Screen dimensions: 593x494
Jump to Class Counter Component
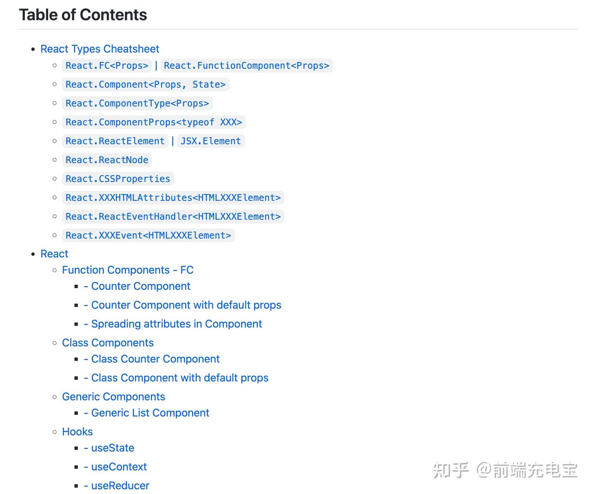(152, 359)
